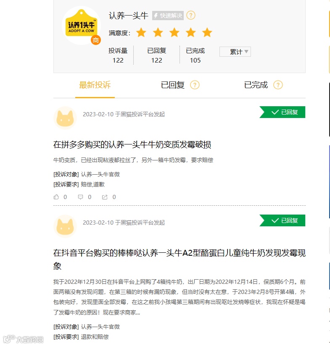Image resolution: width=330 pixels, height=346 pixels.
Task: Click the orange 商 merchant badge
Action: 96,40
